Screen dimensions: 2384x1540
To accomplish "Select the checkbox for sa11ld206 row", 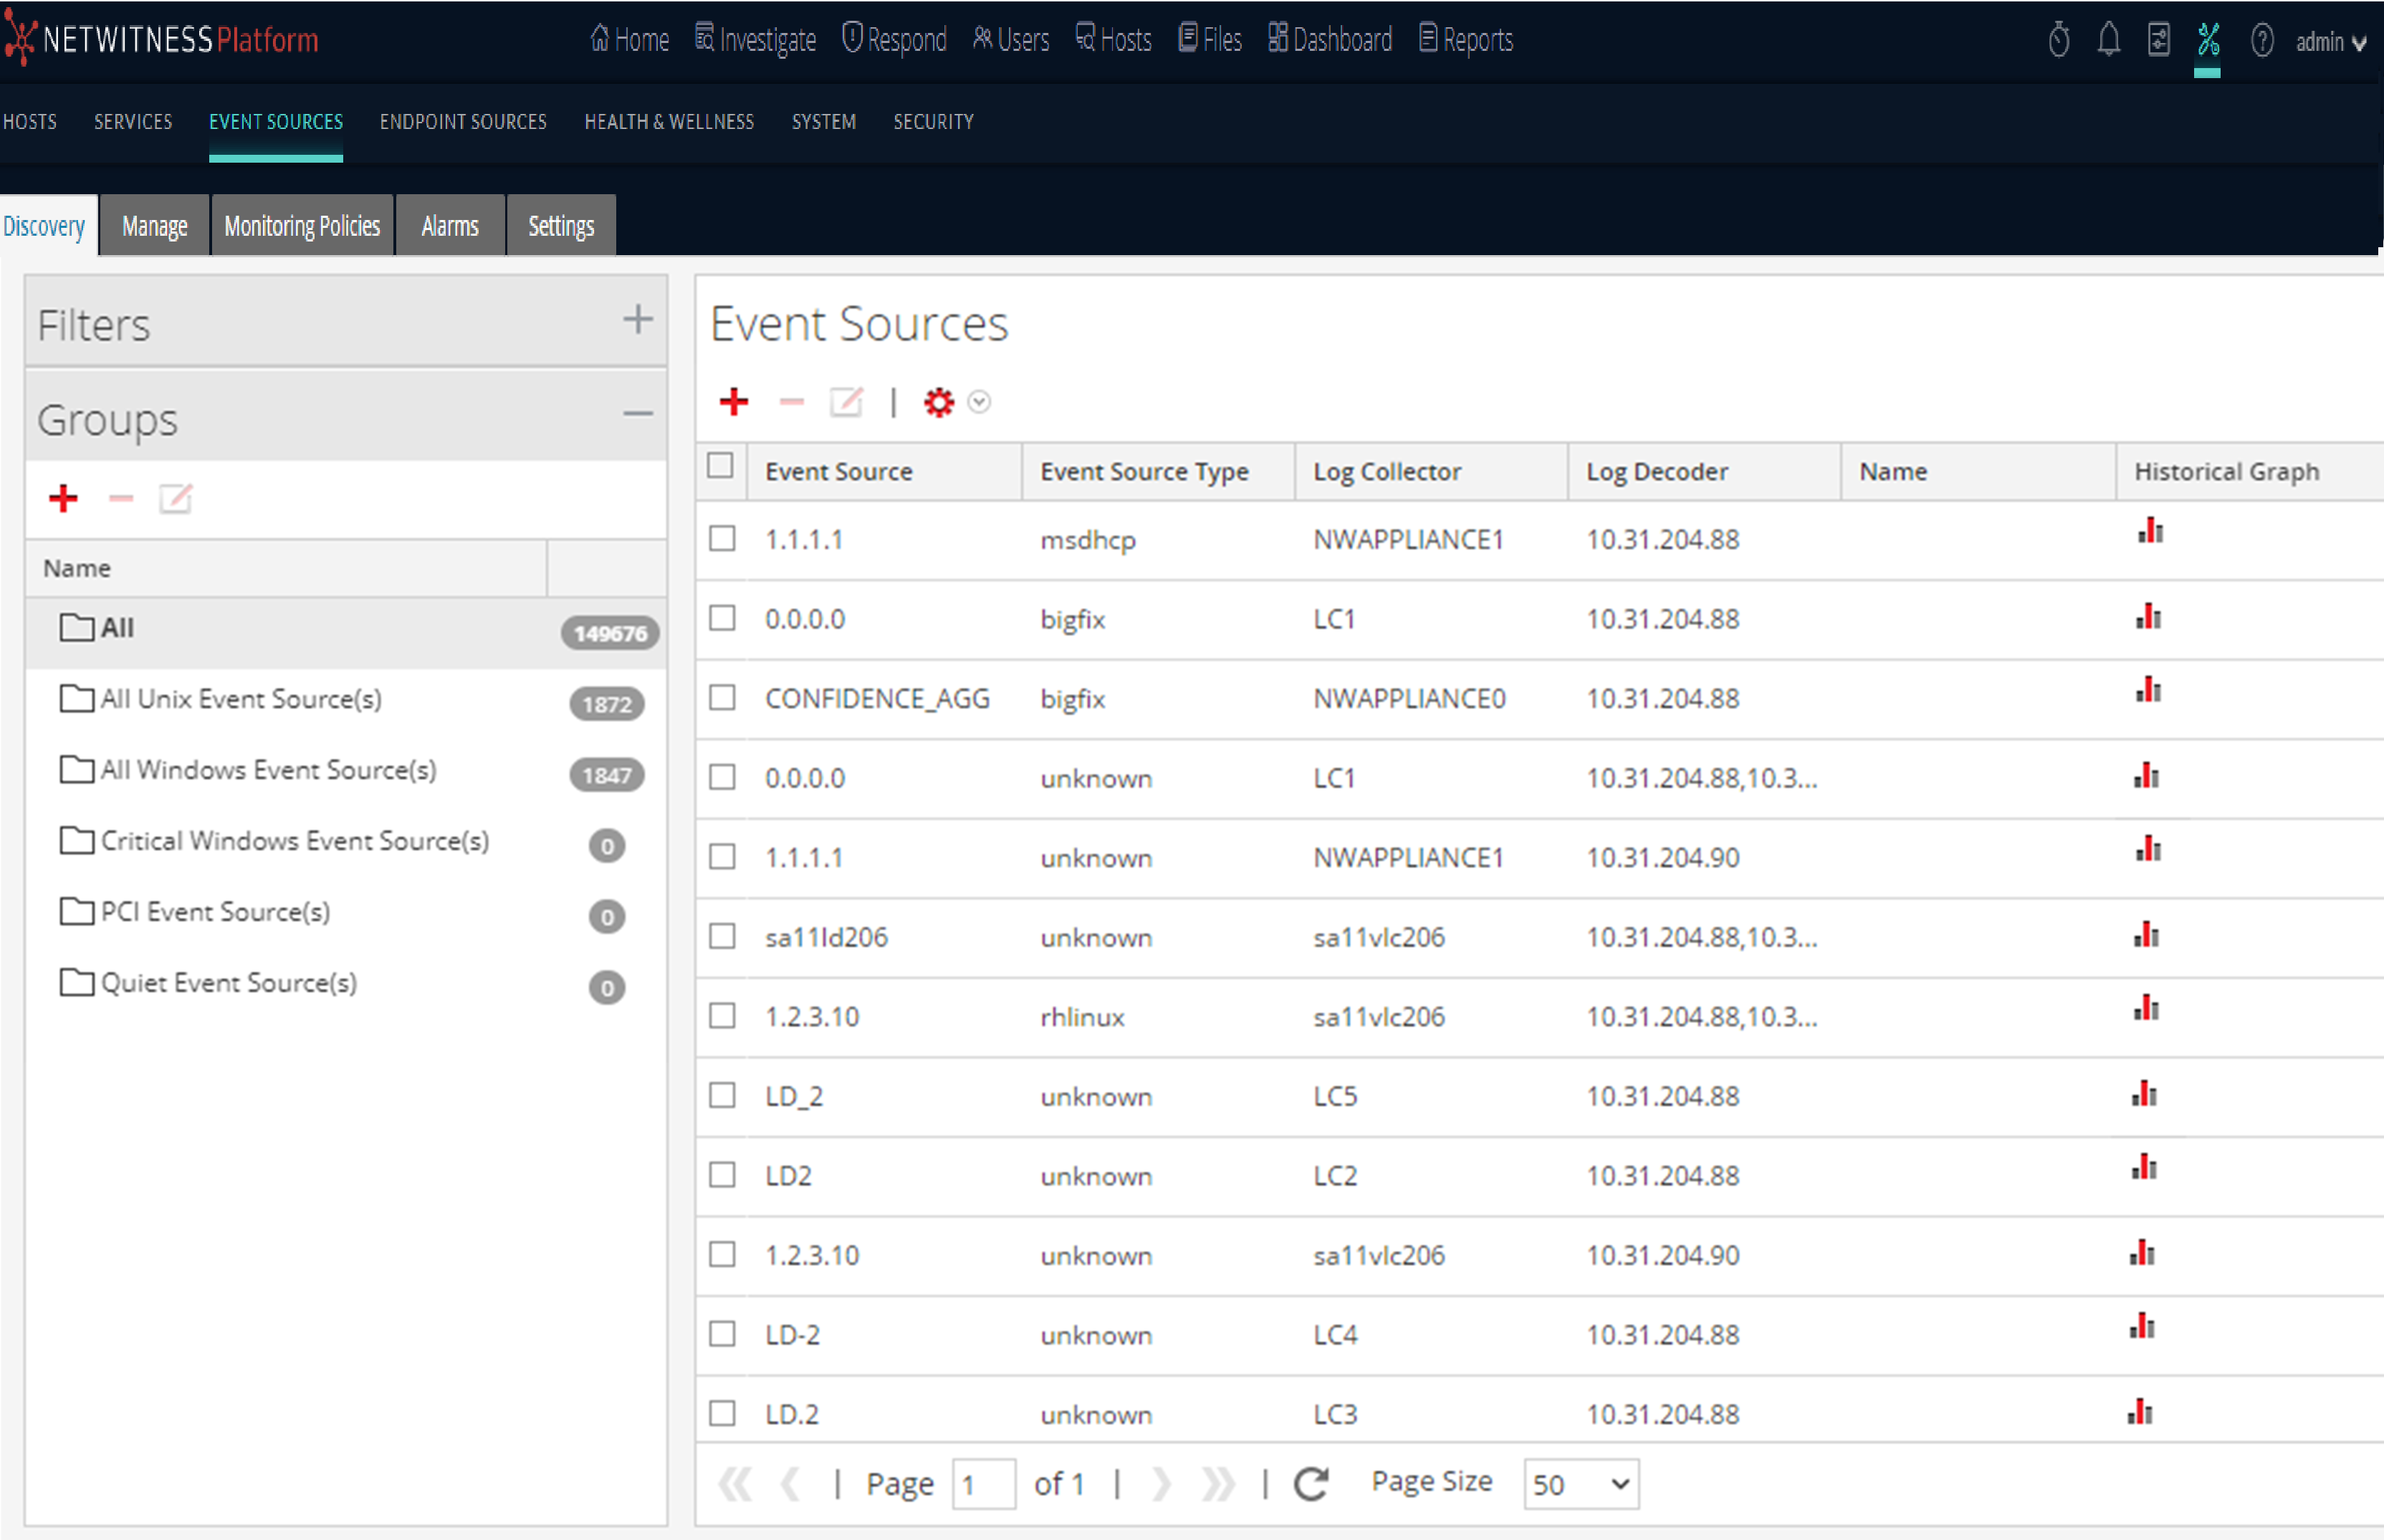I will click(x=722, y=936).
